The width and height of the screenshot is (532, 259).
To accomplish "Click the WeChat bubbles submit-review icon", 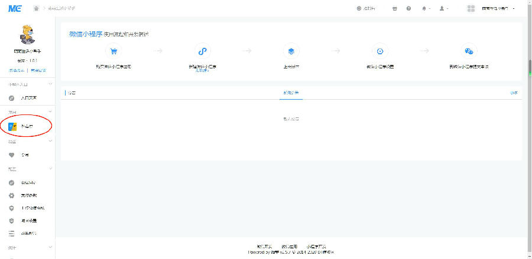I will coord(469,51).
